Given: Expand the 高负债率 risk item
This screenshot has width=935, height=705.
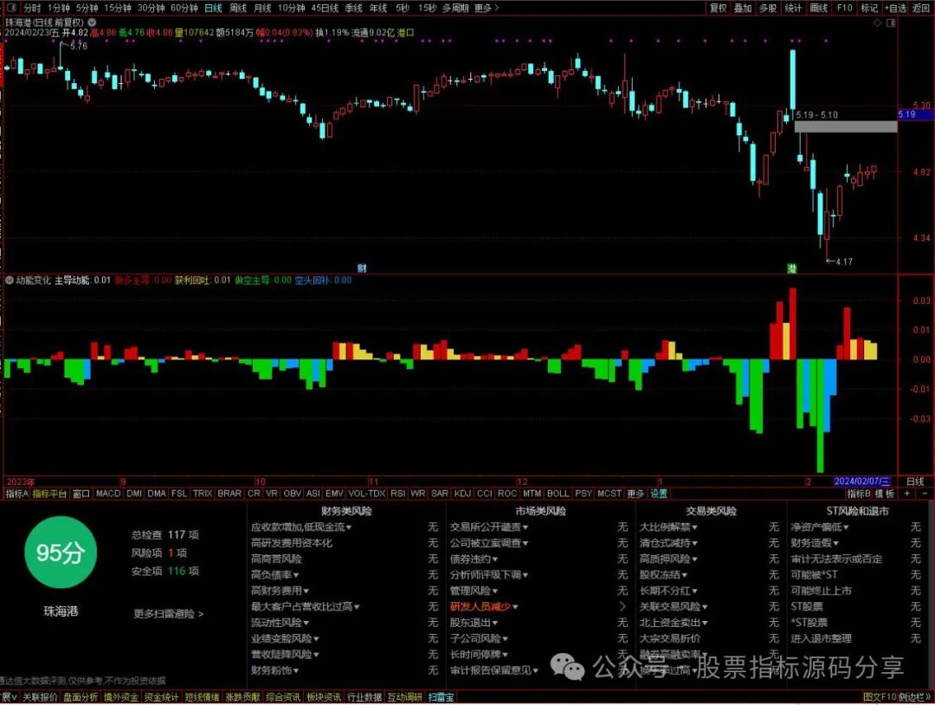Looking at the screenshot, I should 275,574.
